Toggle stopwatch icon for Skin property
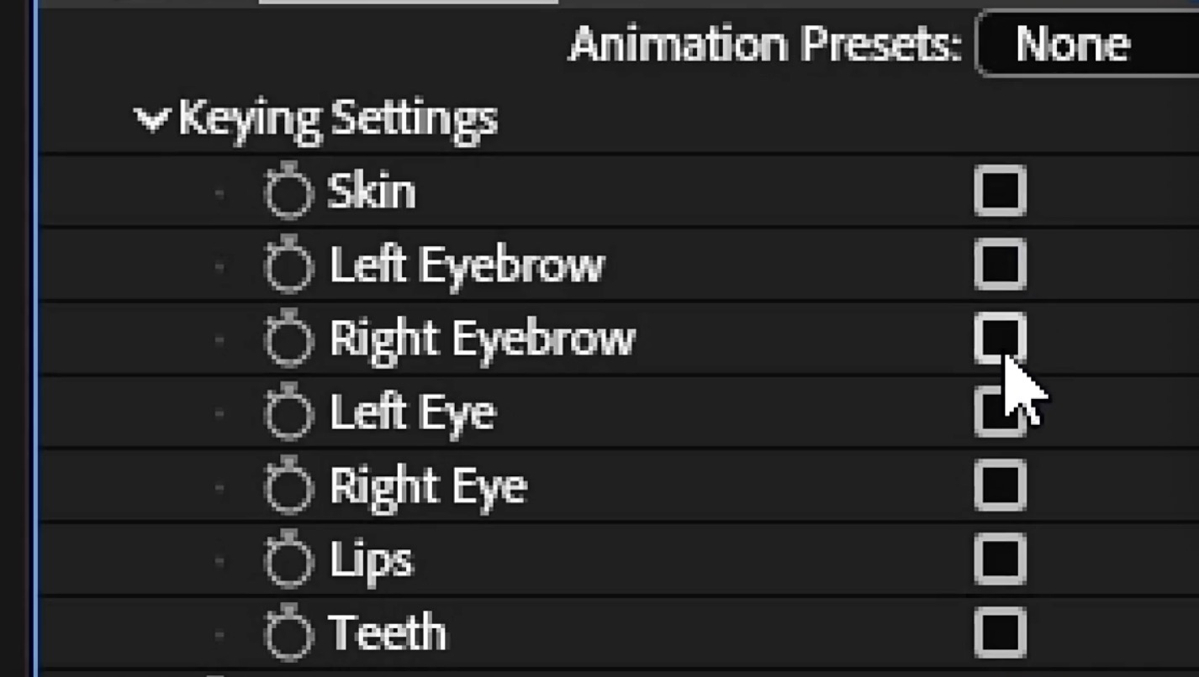 tap(288, 192)
